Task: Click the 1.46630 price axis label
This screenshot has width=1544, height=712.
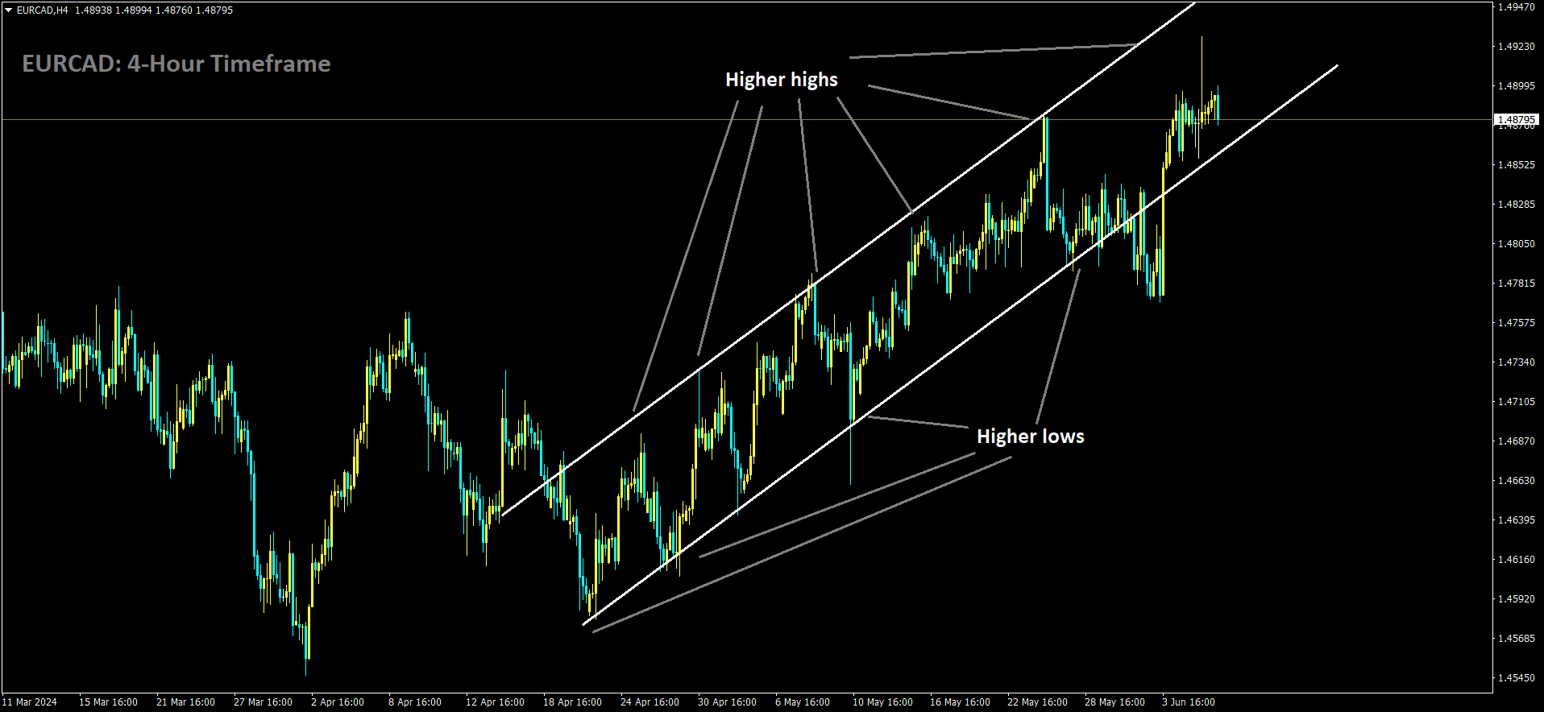Action: 1516,480
